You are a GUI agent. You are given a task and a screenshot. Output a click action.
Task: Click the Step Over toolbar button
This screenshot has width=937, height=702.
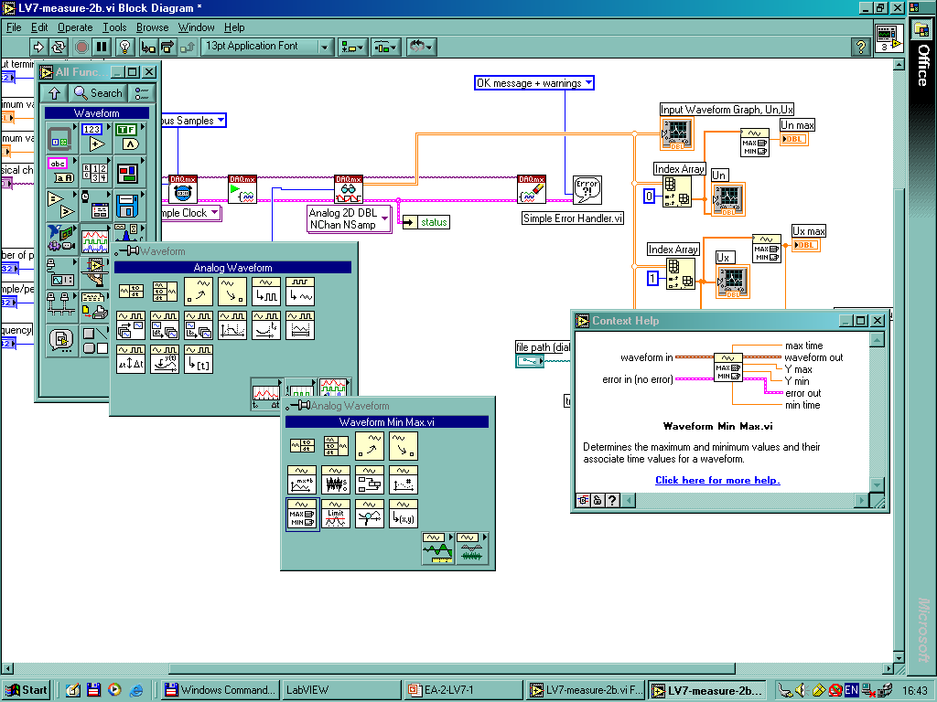pos(167,47)
